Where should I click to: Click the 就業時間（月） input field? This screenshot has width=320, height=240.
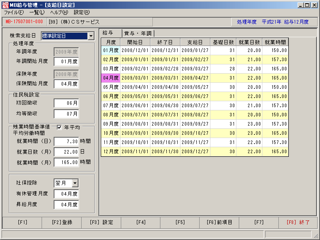click(x=66, y=162)
